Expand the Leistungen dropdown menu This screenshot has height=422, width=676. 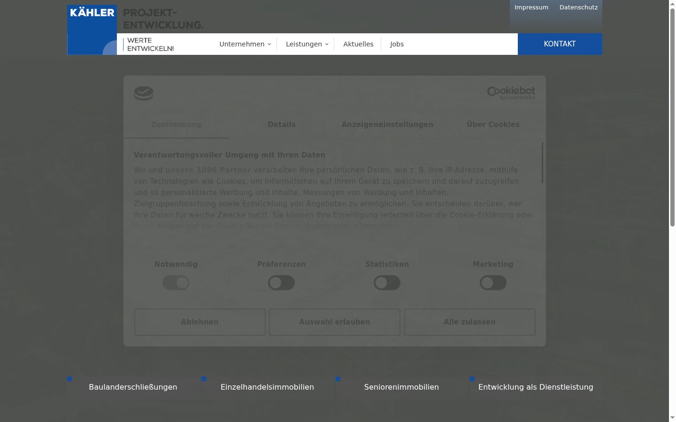307,44
